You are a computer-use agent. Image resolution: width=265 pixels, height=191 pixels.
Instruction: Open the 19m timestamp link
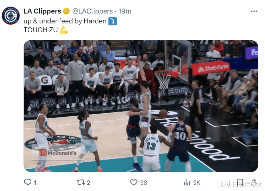point(125,11)
